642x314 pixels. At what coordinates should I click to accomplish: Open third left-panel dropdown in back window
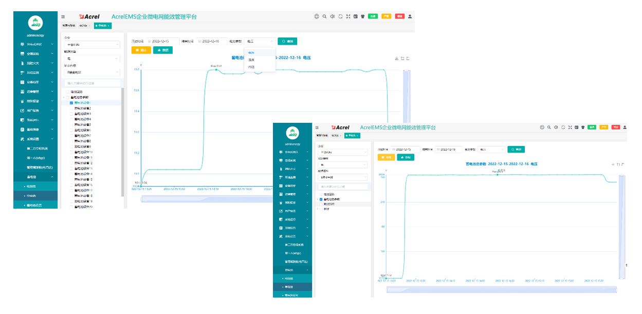pos(92,72)
